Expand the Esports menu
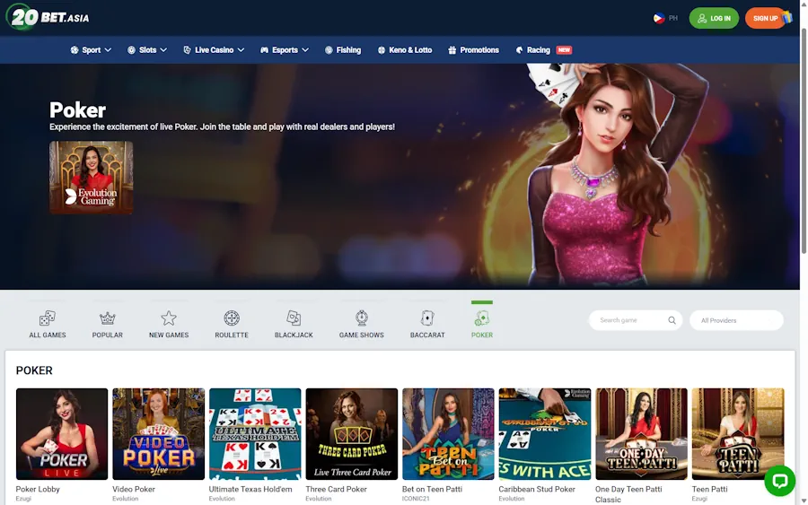Image resolution: width=808 pixels, height=505 pixels. point(285,50)
